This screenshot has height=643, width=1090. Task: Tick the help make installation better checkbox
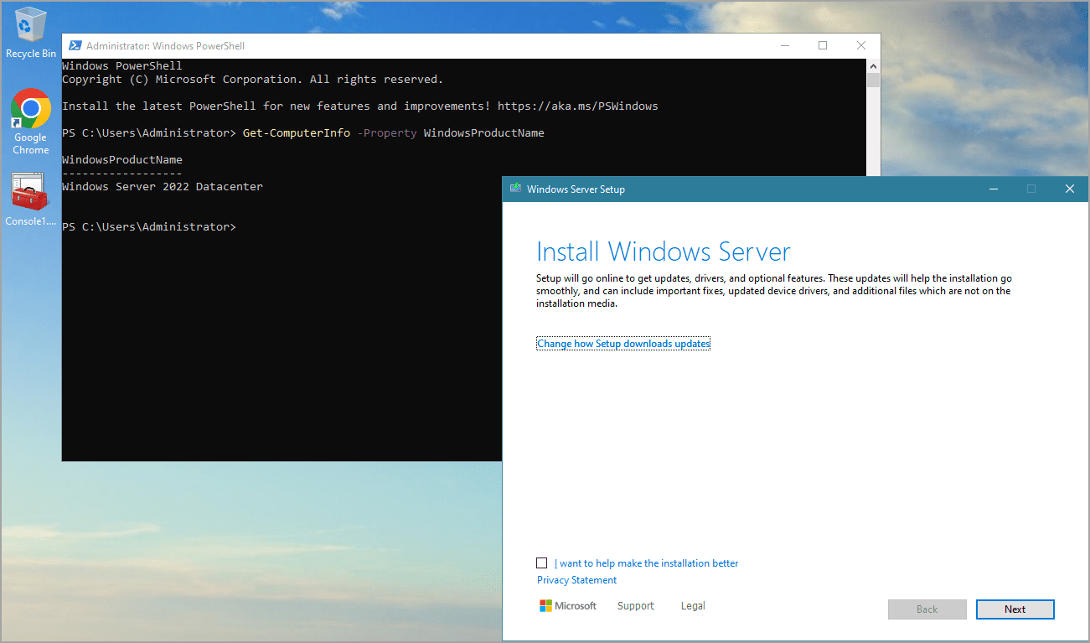pyautogui.click(x=542, y=563)
